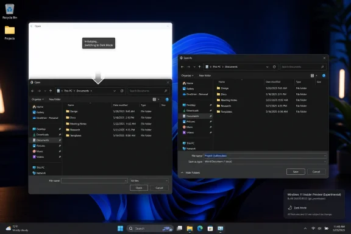Open the Organize menu in Open dialog
The image size is (351, 234).
coord(38,99)
